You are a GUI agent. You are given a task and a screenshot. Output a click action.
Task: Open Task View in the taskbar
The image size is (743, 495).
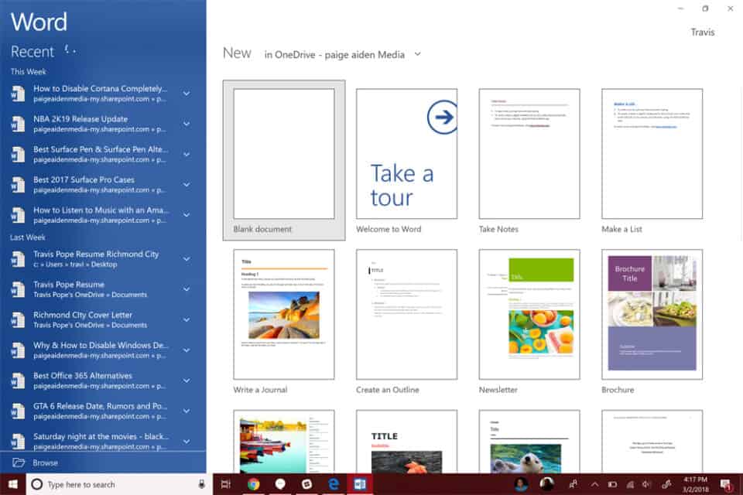(226, 484)
